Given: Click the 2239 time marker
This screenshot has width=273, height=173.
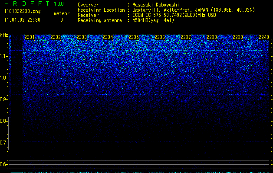Looking at the screenshot, I should tap(238, 37).
